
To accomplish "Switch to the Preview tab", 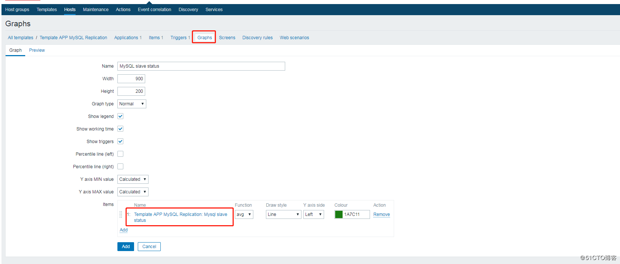I will 37,50.
